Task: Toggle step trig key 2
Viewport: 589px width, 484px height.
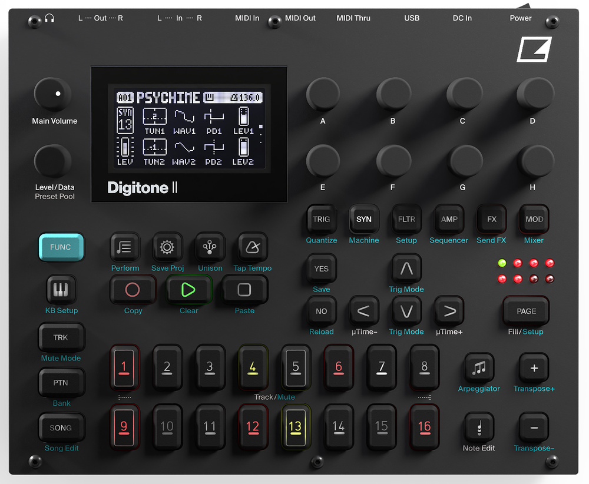Action: [167, 368]
